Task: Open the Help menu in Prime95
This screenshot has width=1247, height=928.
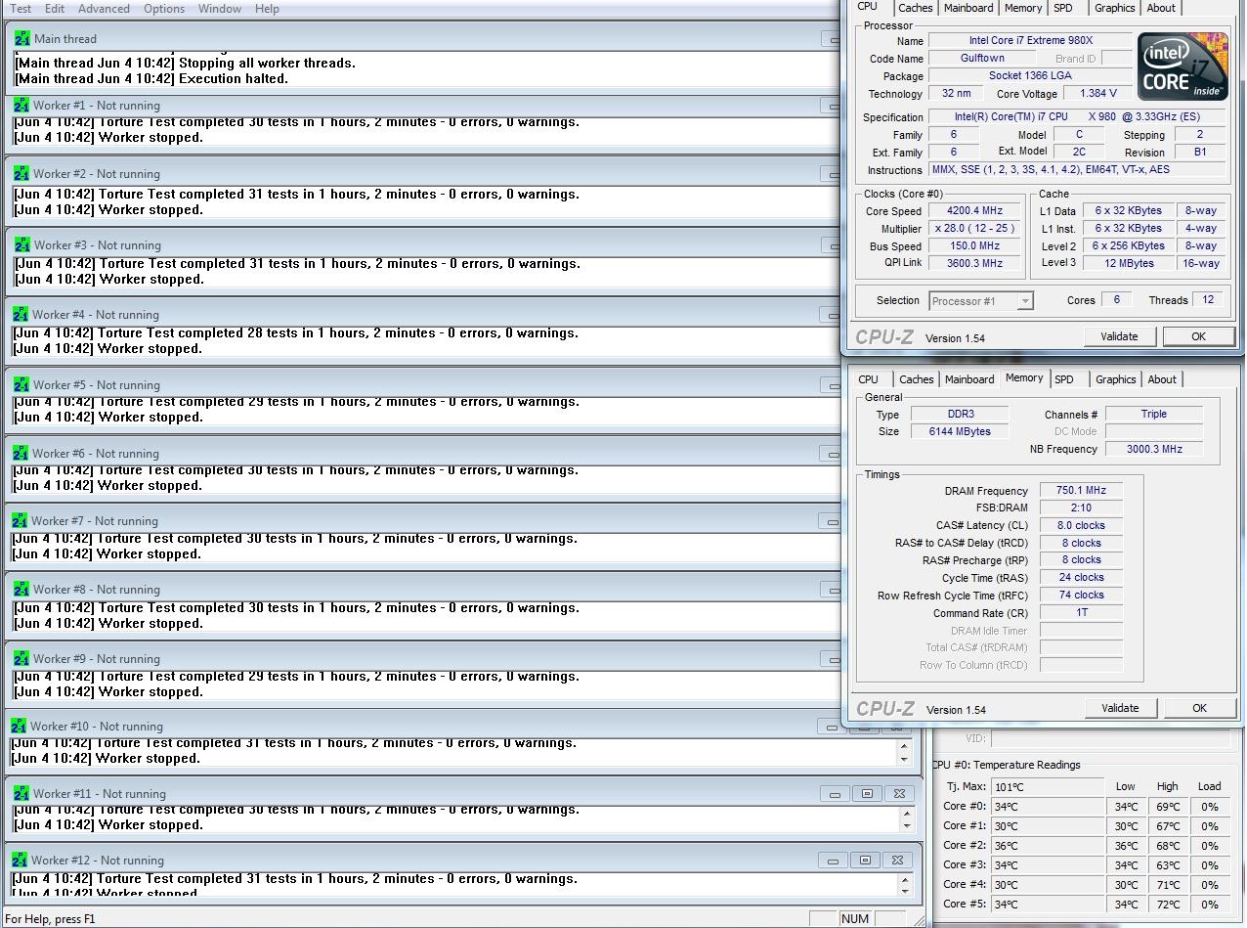Action: click(267, 8)
